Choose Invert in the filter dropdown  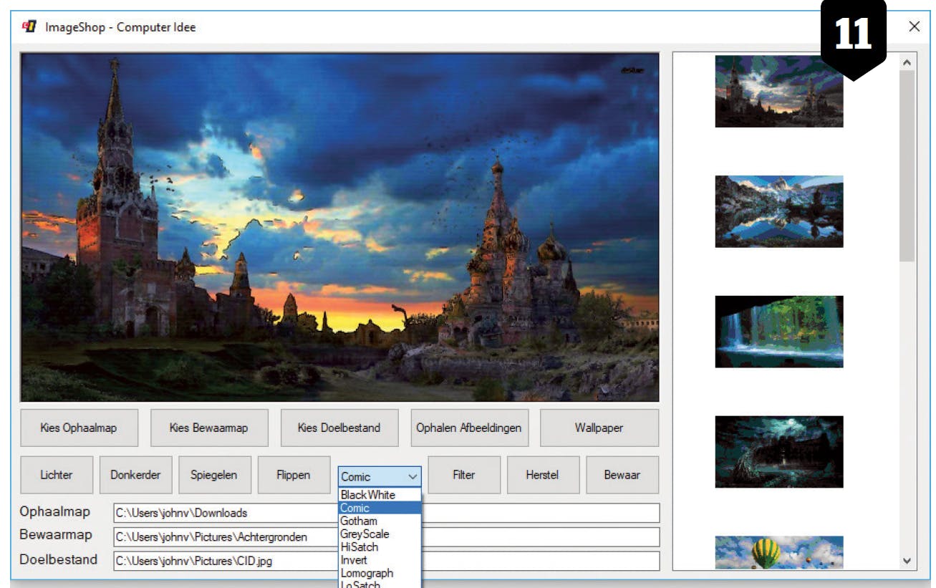point(354,559)
